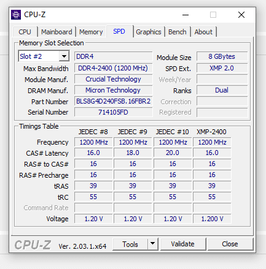Open the About tab
This screenshot has width=266, height=269.
[203, 32]
